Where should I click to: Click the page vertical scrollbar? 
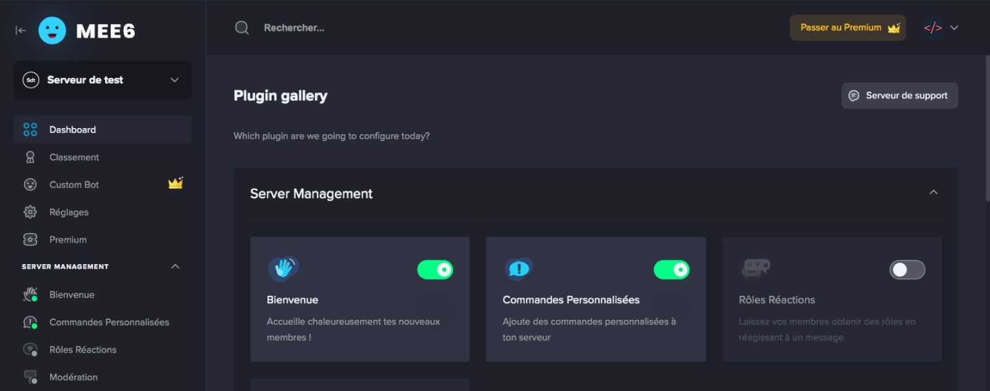tap(987, 128)
